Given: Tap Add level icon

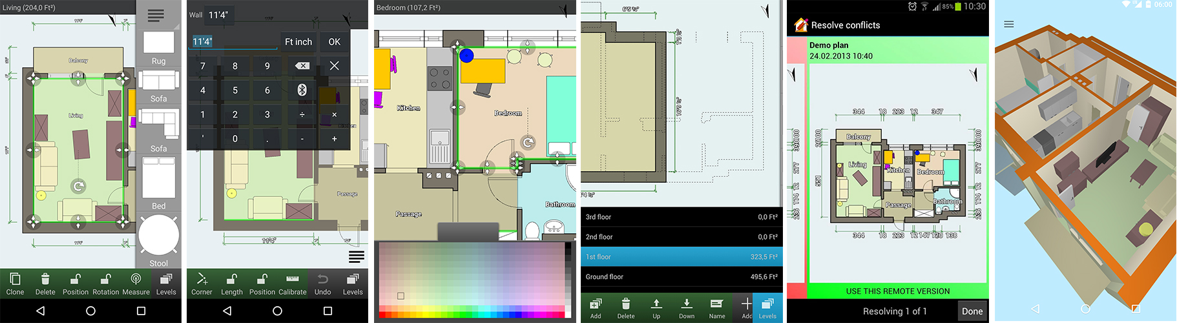Looking at the screenshot, I should point(596,307).
